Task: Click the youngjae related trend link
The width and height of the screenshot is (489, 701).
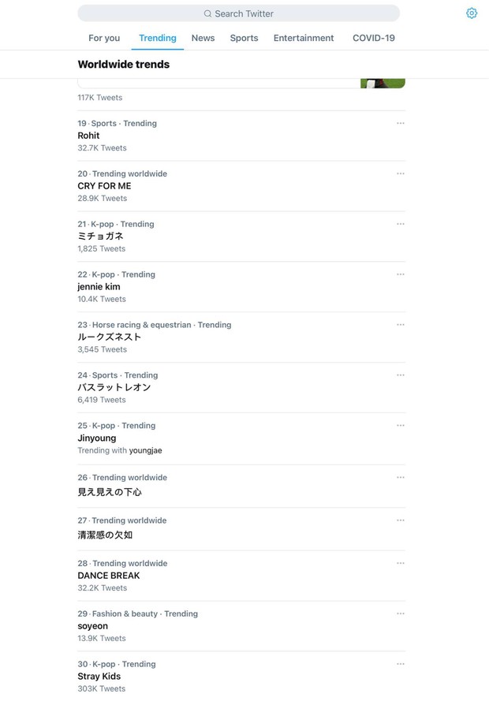Action: 145,451
